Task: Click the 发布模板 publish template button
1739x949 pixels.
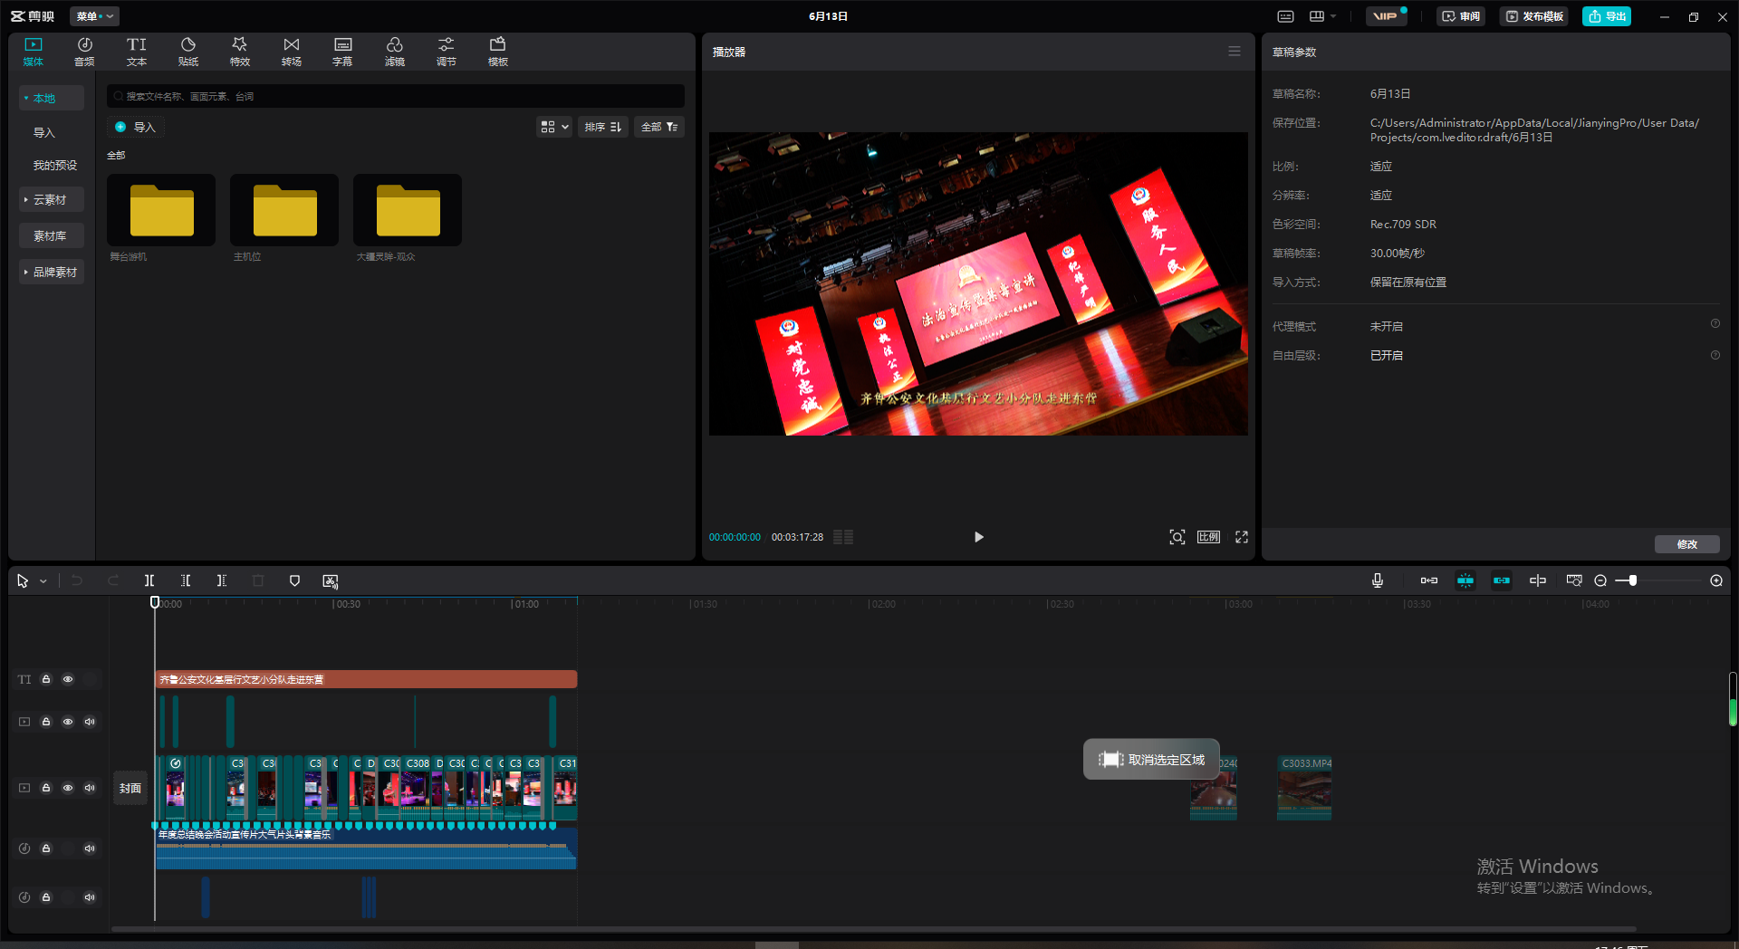Action: click(x=1534, y=16)
